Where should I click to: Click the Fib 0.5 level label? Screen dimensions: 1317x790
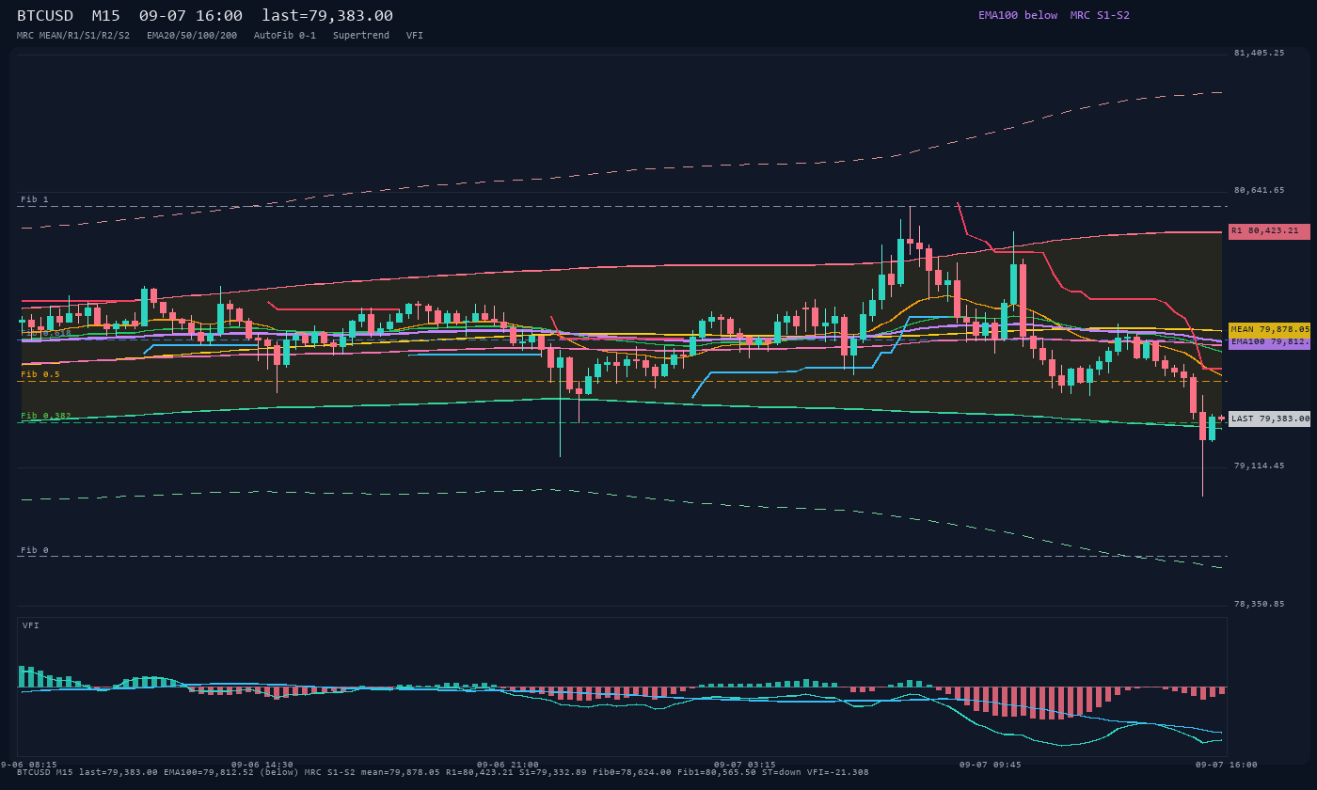(x=40, y=374)
